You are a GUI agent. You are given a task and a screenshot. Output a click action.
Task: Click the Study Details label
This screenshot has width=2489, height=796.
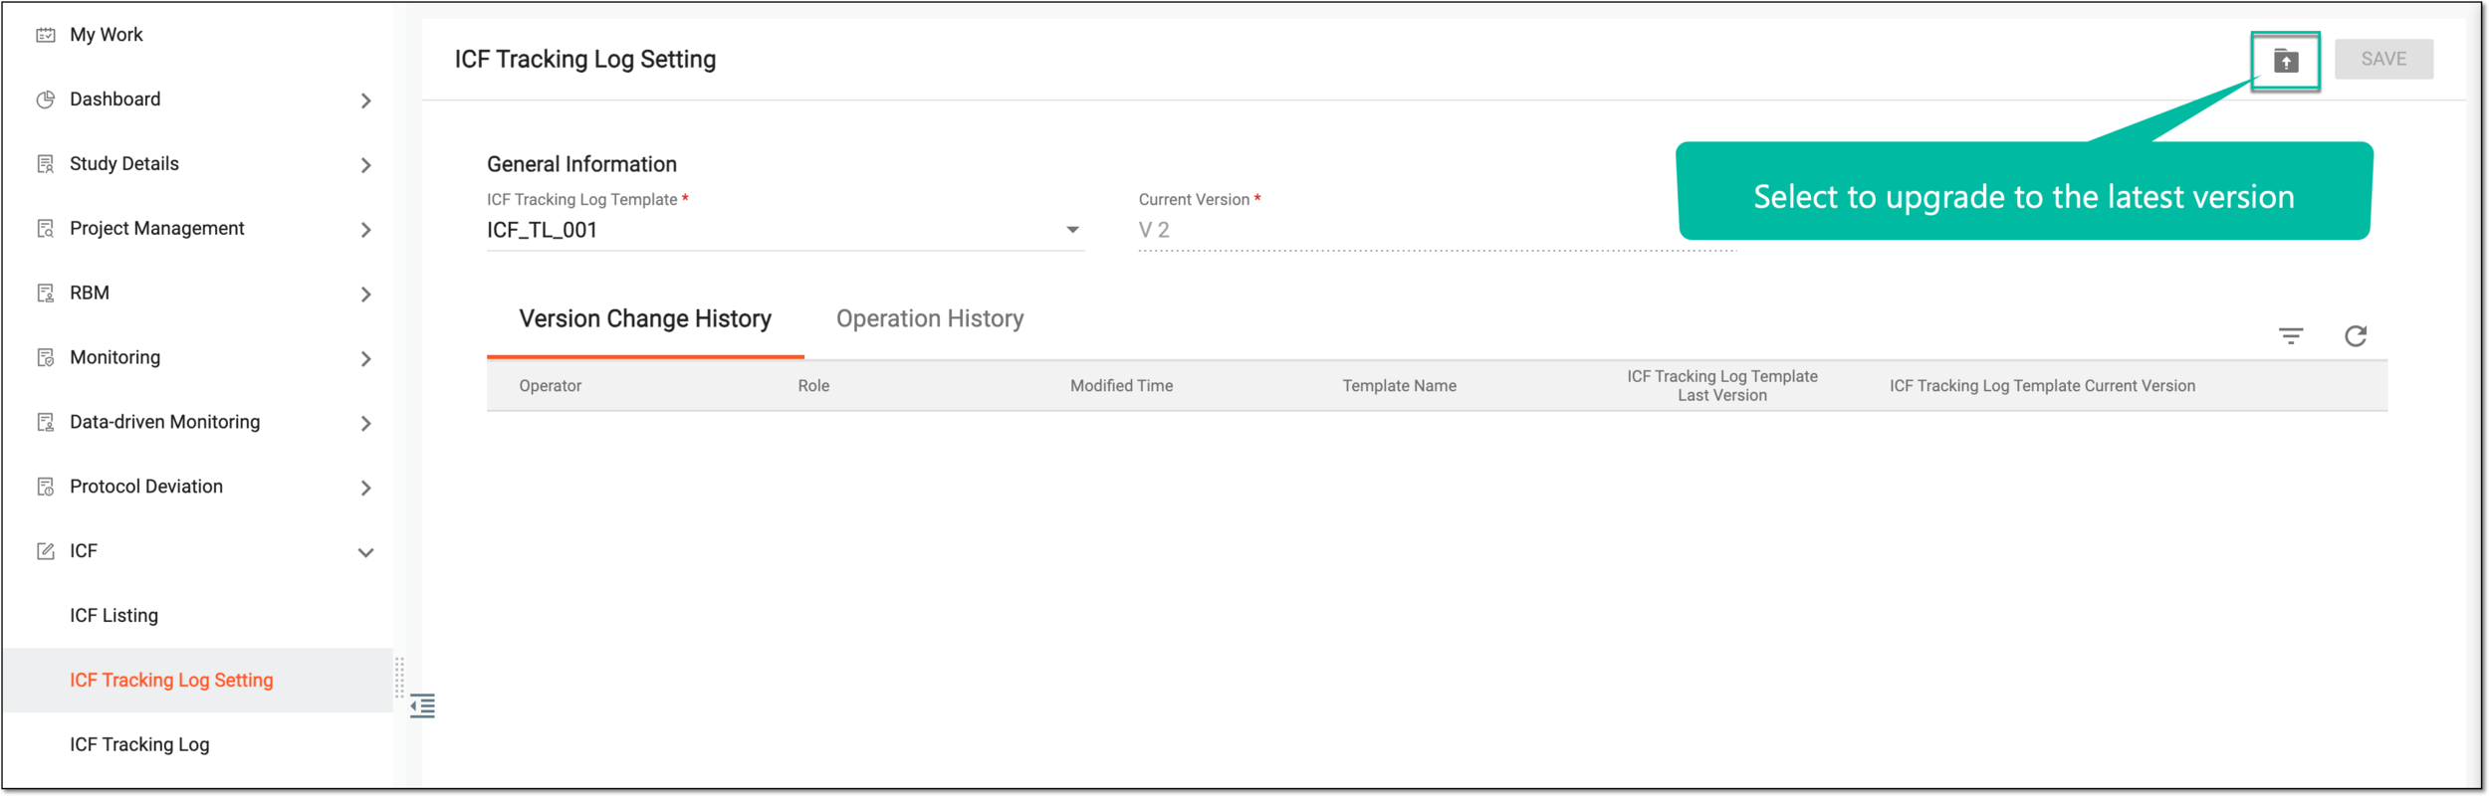(x=124, y=164)
